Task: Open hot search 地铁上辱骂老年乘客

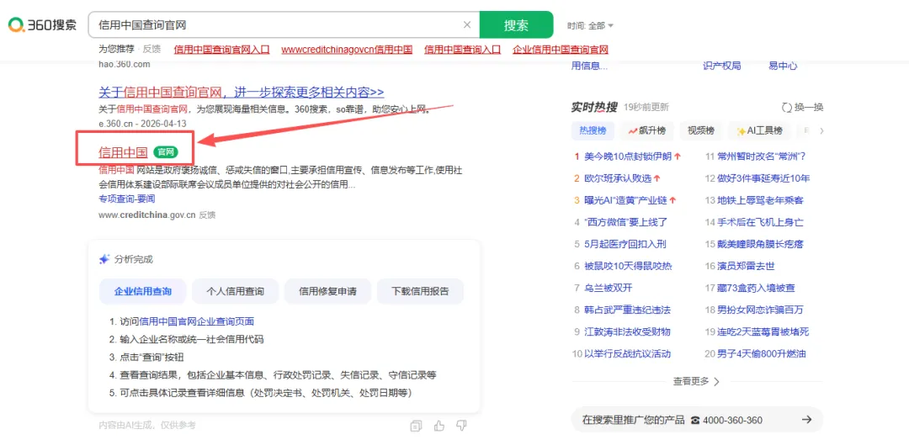Action: click(761, 200)
